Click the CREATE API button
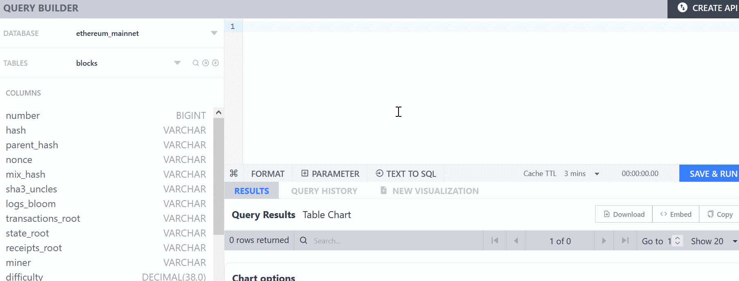 pyautogui.click(x=703, y=9)
